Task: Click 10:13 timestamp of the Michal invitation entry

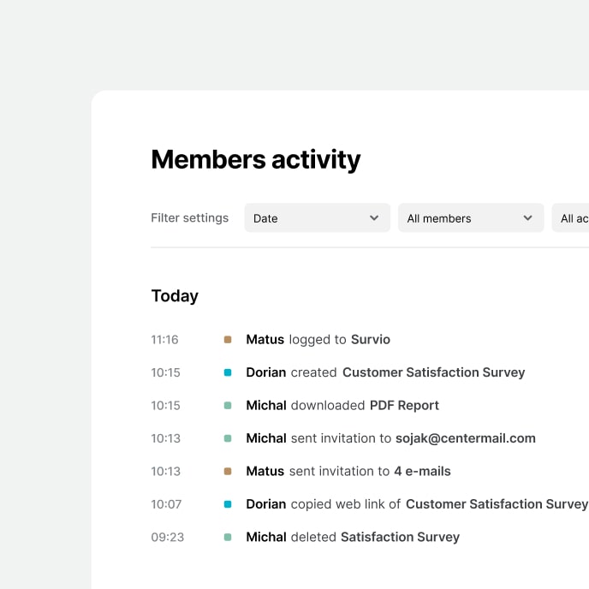Action: pos(166,438)
